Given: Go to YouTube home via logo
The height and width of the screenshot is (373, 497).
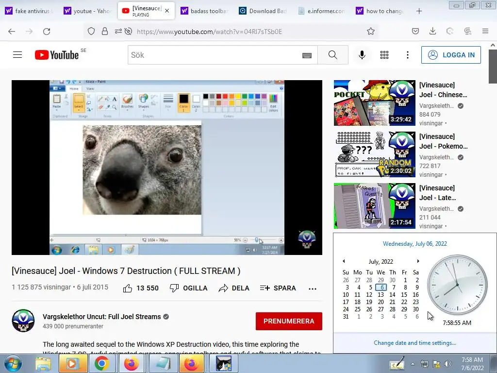Looking at the screenshot, I should click(57, 55).
